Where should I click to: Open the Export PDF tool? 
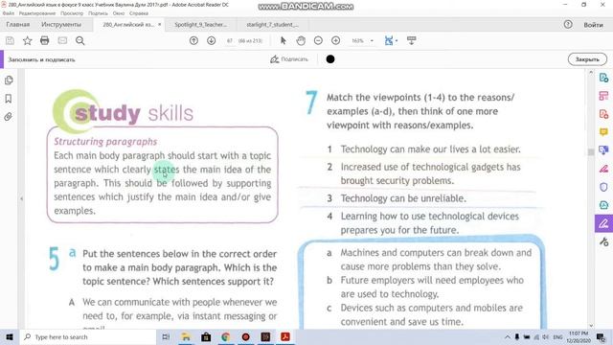603,78
